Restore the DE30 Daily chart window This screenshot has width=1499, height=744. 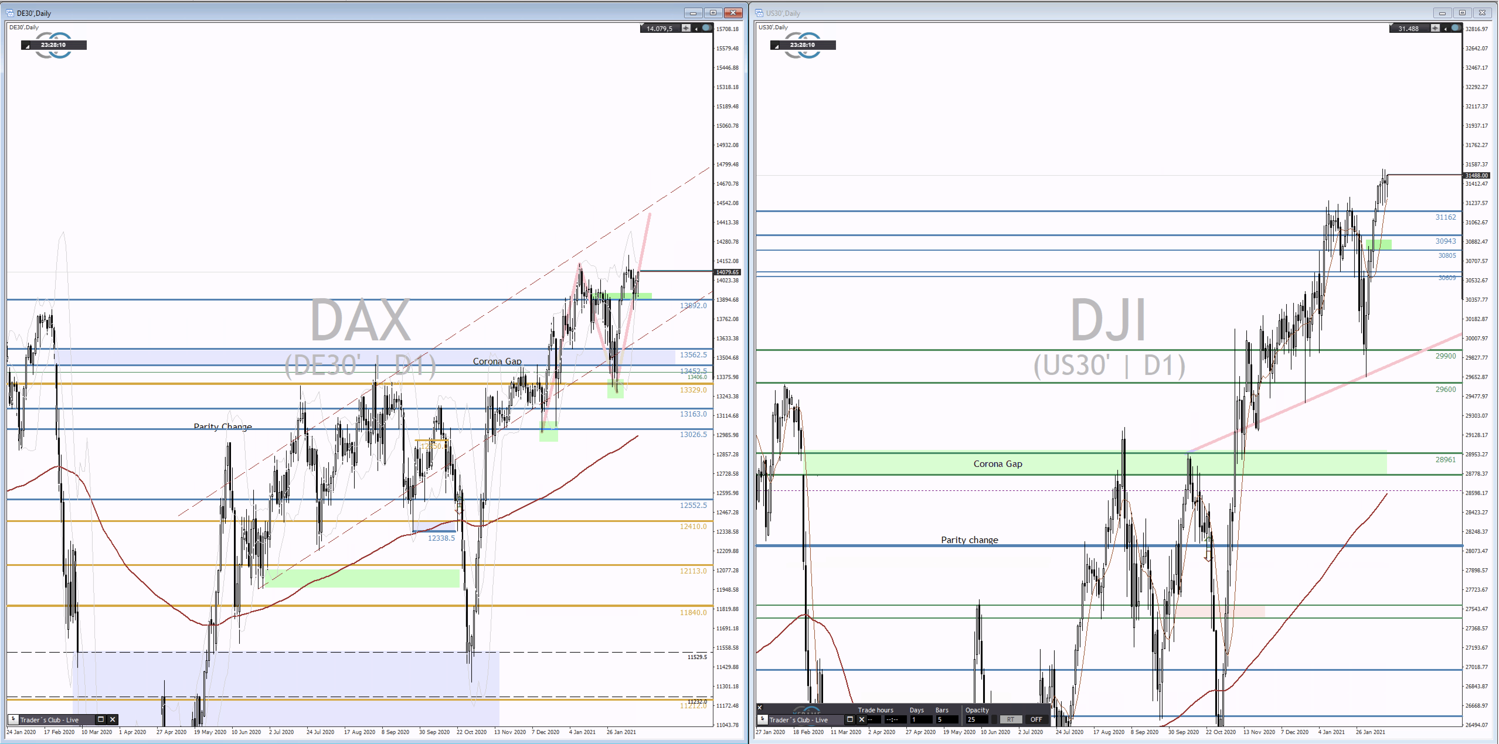point(713,13)
